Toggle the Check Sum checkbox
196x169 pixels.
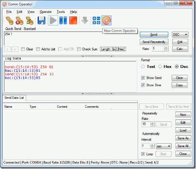point(79,49)
